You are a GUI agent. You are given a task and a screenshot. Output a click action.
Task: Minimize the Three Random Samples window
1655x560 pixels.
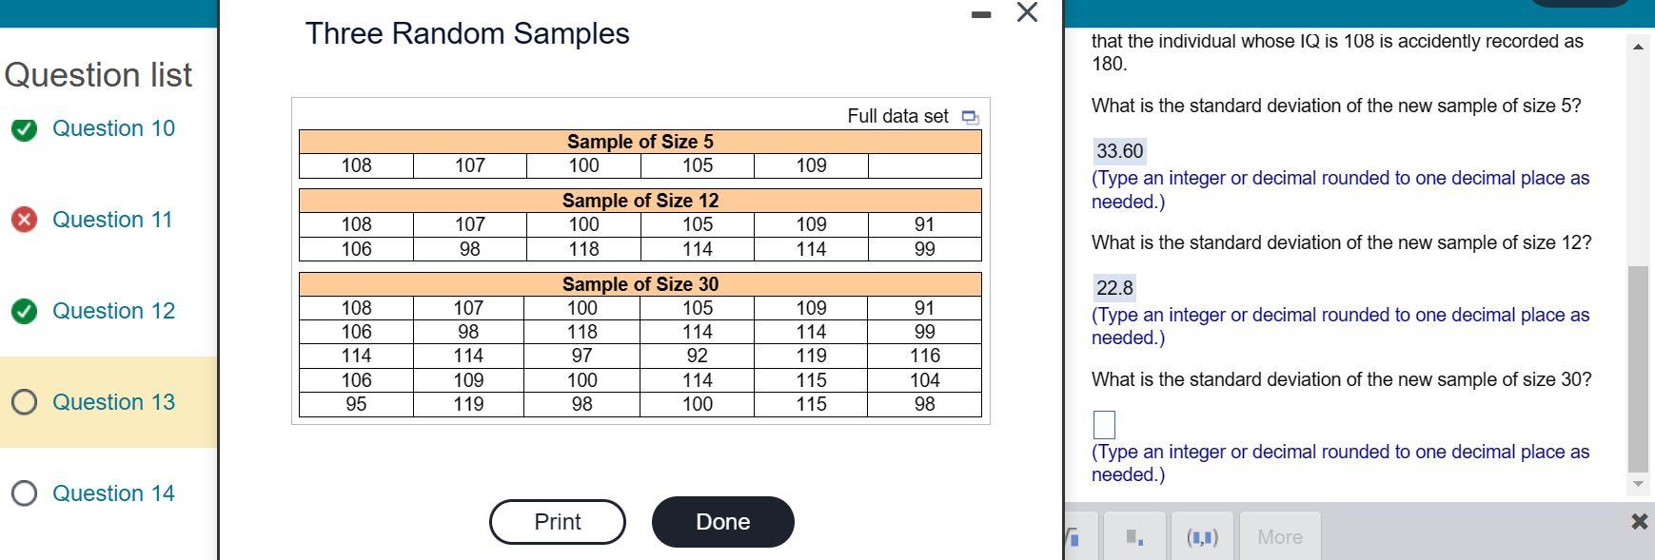(x=980, y=14)
